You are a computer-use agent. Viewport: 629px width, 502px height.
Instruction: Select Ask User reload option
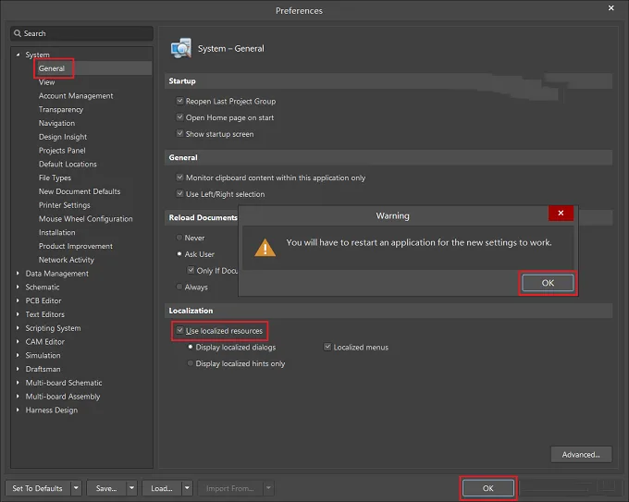[x=179, y=254]
